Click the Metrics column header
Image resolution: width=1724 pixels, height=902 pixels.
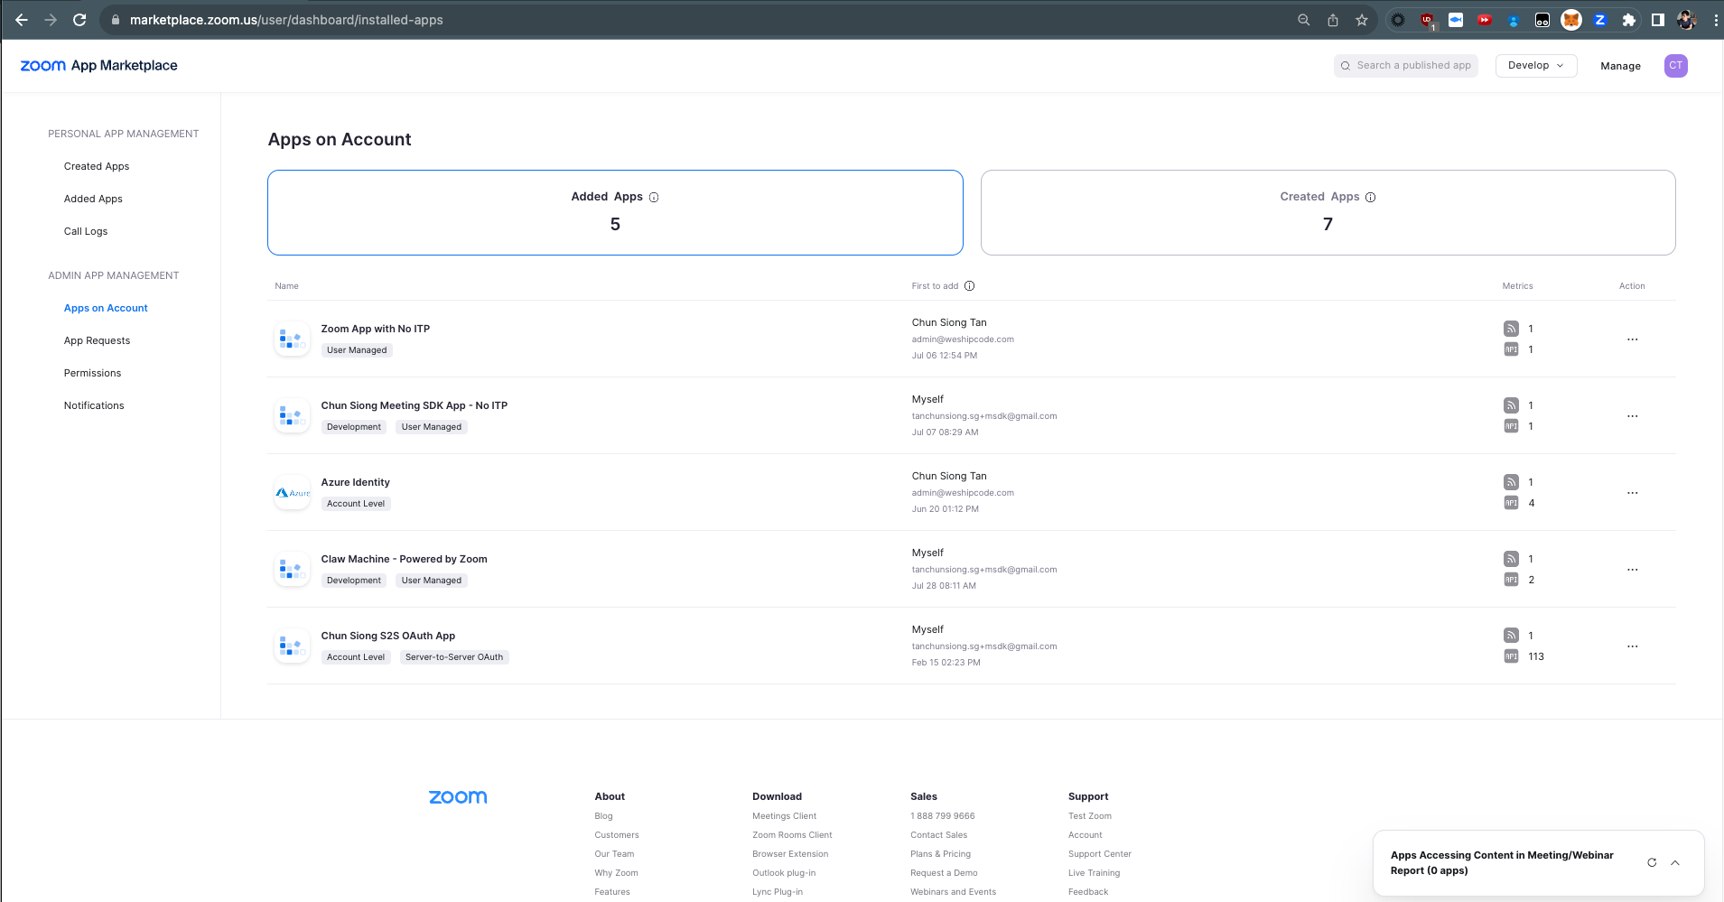tap(1517, 286)
